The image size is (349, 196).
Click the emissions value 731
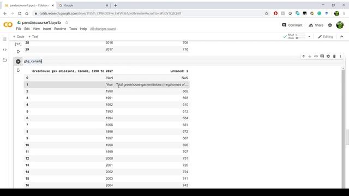coord(185,158)
